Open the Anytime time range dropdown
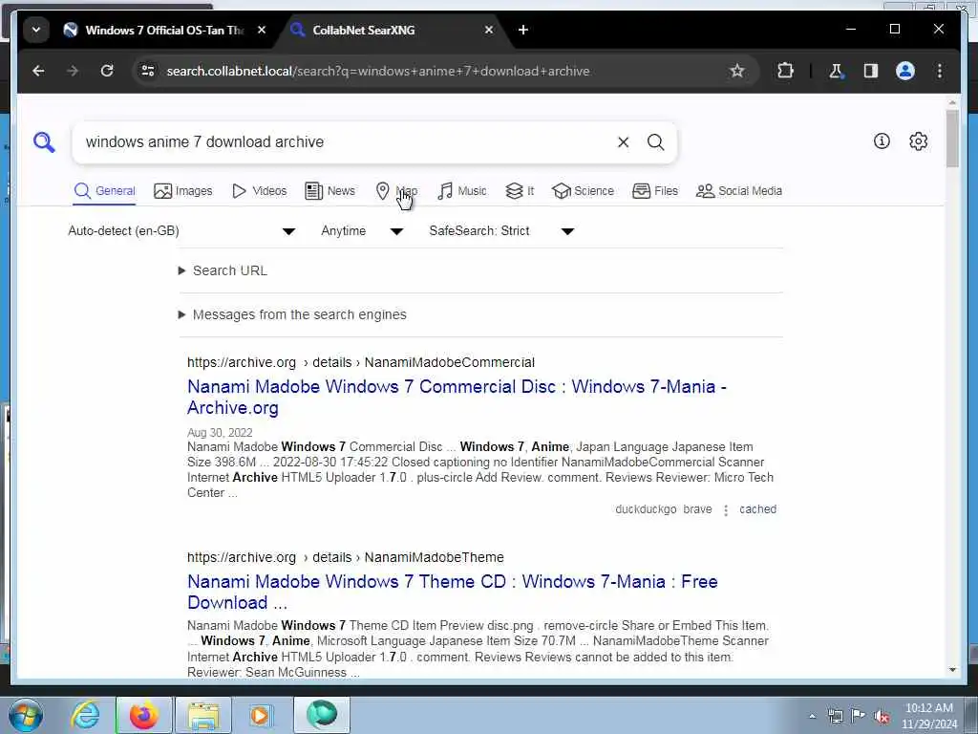 (362, 231)
